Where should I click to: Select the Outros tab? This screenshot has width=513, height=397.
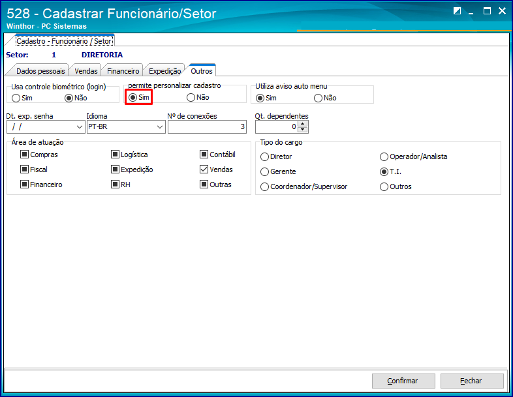coord(202,71)
